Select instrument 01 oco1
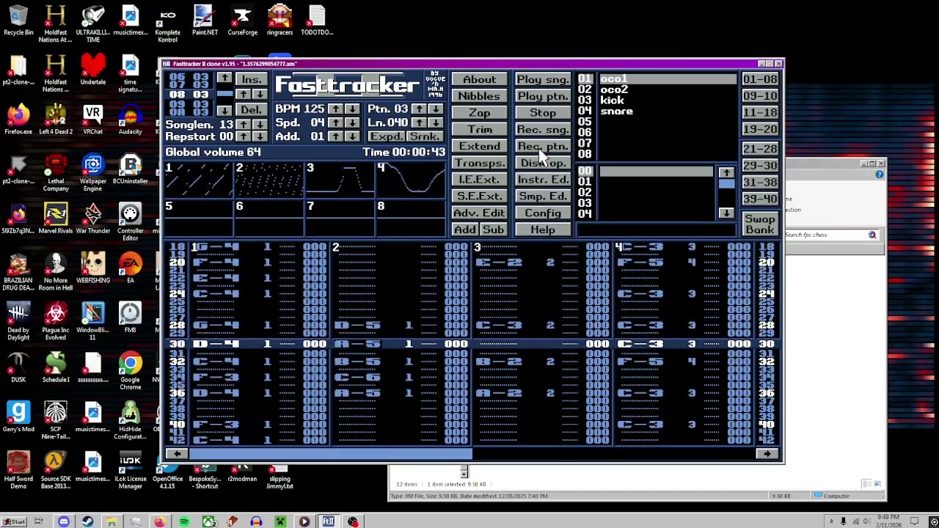Screen dimensions: 939x528 point(668,78)
